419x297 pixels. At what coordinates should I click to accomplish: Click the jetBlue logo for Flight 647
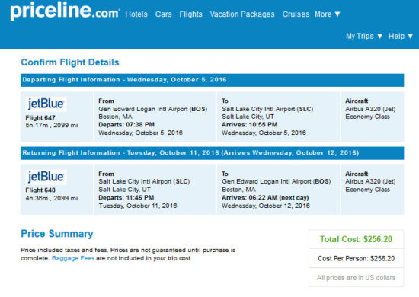coord(46,104)
